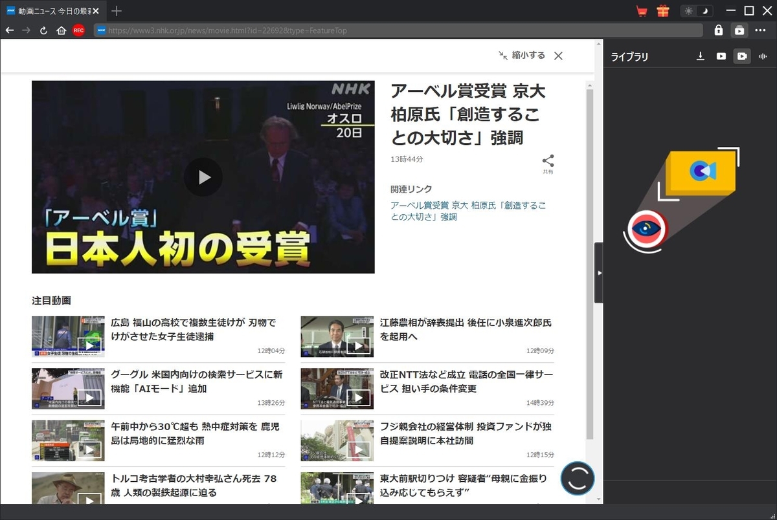This screenshot has height=520, width=777.
Task: Show downloads in the library panel
Action: [x=701, y=56]
